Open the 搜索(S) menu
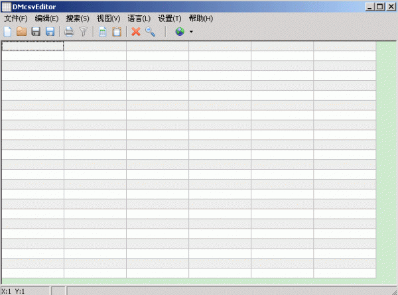This screenshot has height=295, width=398. [x=78, y=19]
